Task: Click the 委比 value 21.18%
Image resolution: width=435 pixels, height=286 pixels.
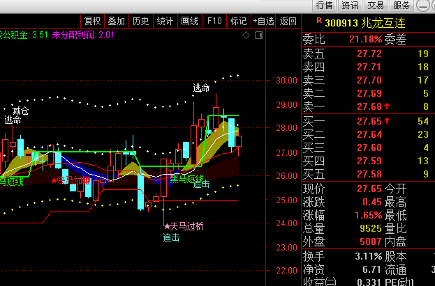Action: (x=366, y=39)
